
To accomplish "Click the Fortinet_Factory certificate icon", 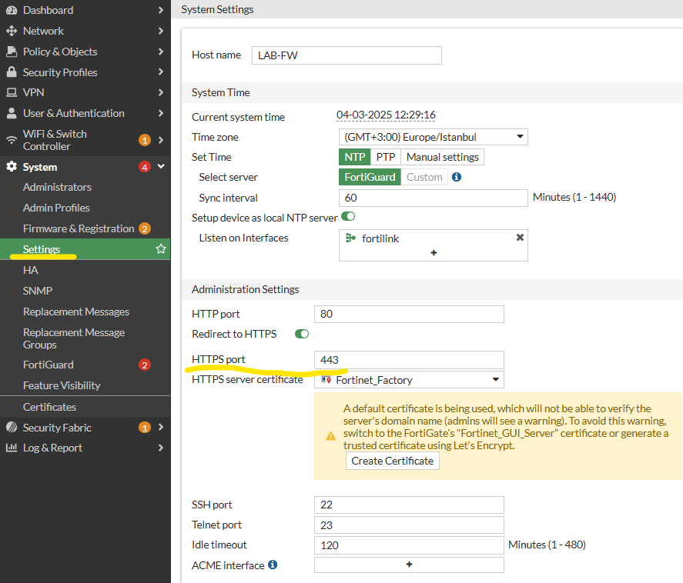I will pyautogui.click(x=326, y=380).
